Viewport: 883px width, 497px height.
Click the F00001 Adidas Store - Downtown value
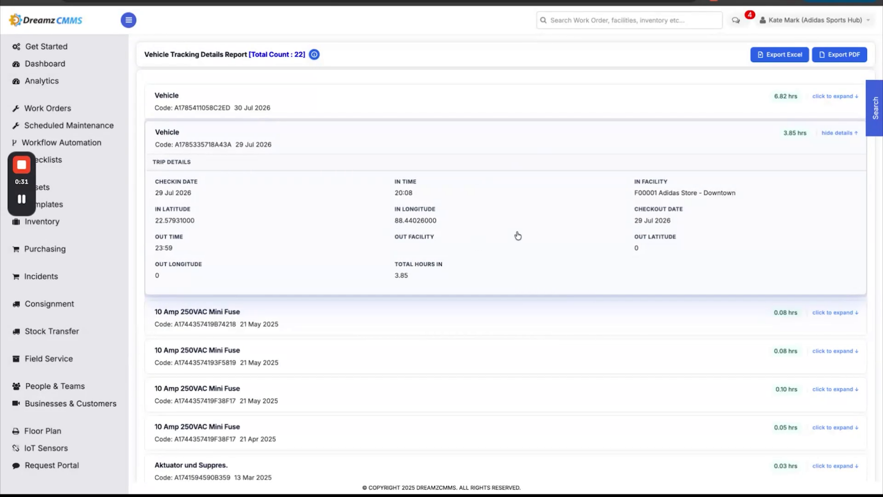point(685,193)
